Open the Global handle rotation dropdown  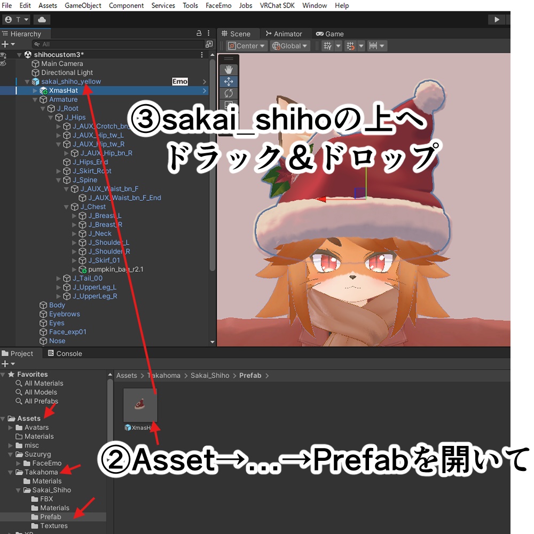click(x=290, y=46)
